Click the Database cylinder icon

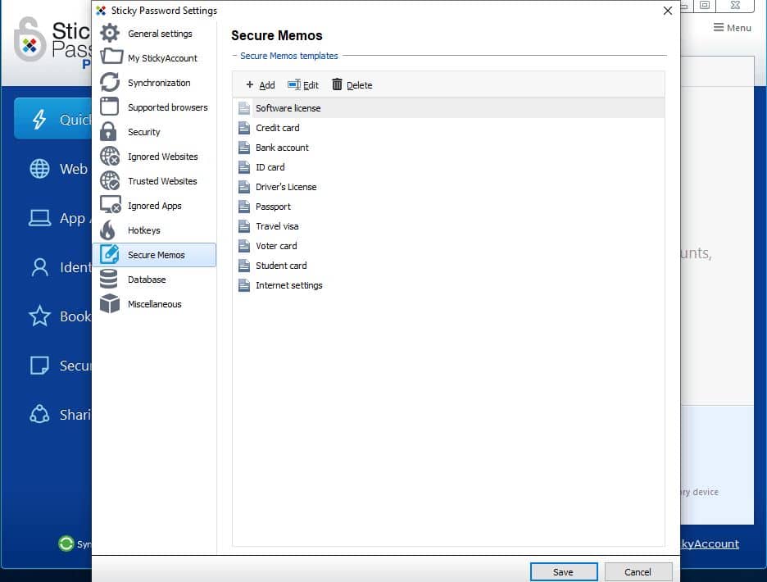tap(109, 279)
